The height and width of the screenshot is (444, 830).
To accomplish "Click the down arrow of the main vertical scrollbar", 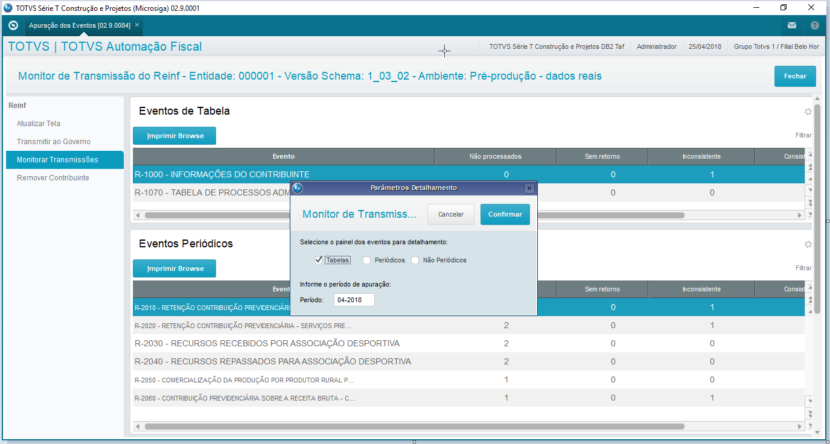I will (x=817, y=432).
